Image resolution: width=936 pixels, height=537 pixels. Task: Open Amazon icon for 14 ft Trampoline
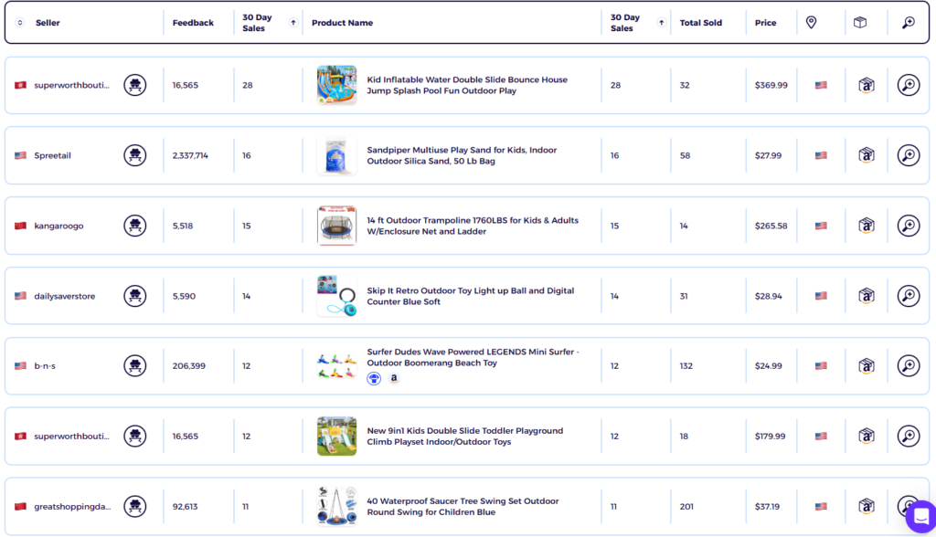coord(867,226)
